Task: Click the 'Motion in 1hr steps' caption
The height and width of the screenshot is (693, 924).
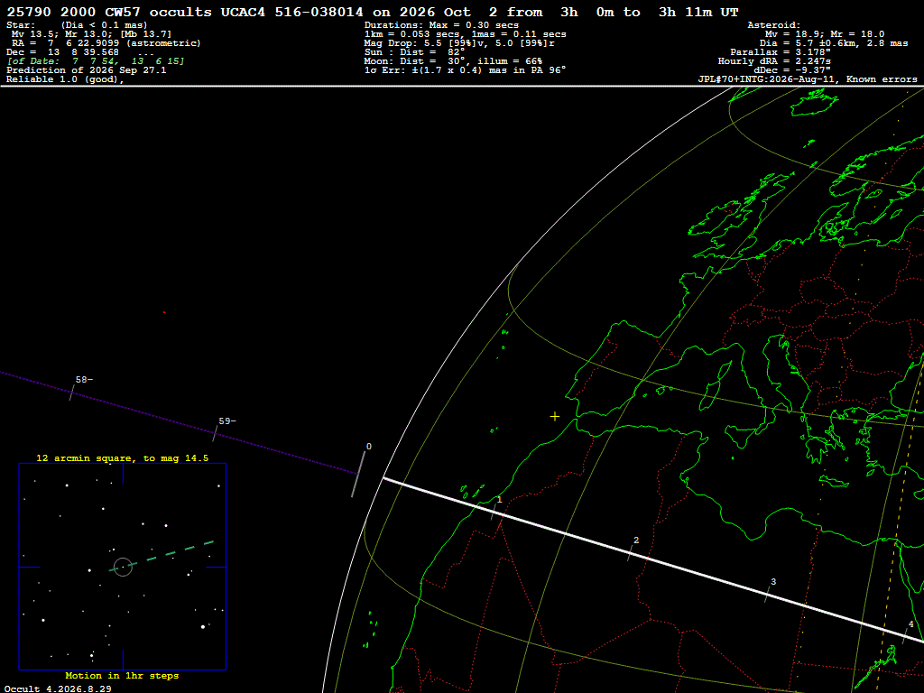Action: click(122, 675)
